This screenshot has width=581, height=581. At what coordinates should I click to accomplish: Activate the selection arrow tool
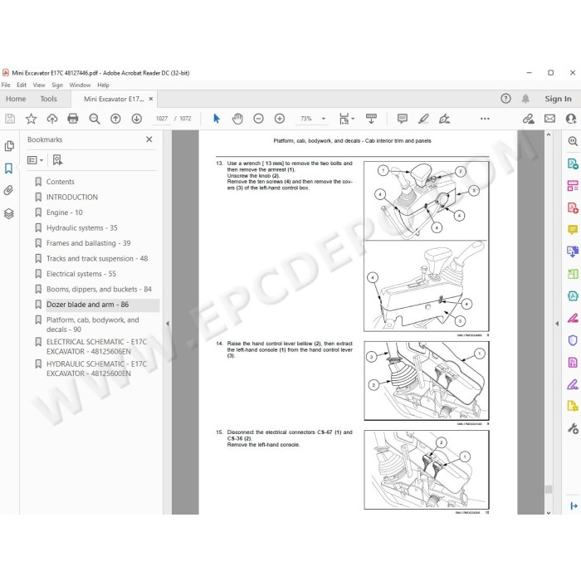(217, 119)
